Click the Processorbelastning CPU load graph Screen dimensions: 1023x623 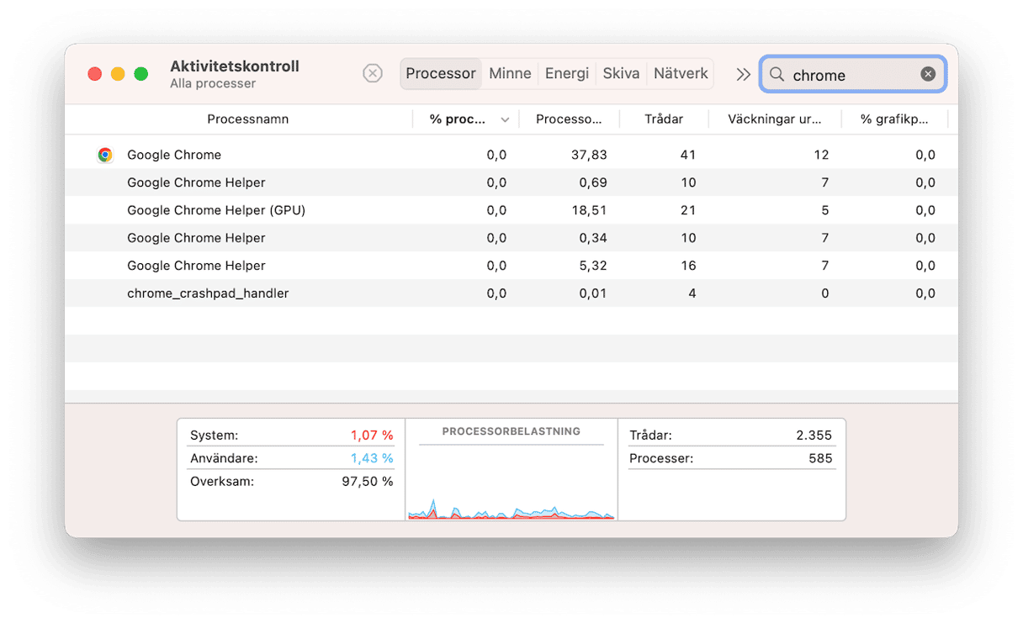tap(511, 481)
